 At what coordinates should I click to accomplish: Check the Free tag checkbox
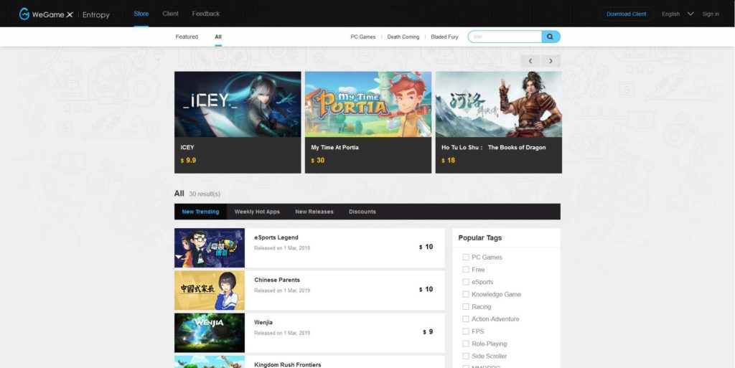(465, 269)
